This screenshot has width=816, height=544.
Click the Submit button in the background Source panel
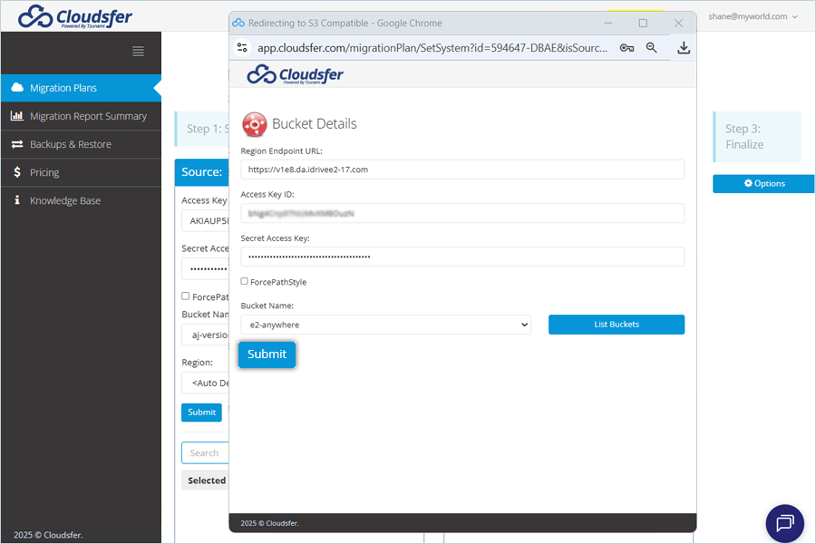point(201,413)
